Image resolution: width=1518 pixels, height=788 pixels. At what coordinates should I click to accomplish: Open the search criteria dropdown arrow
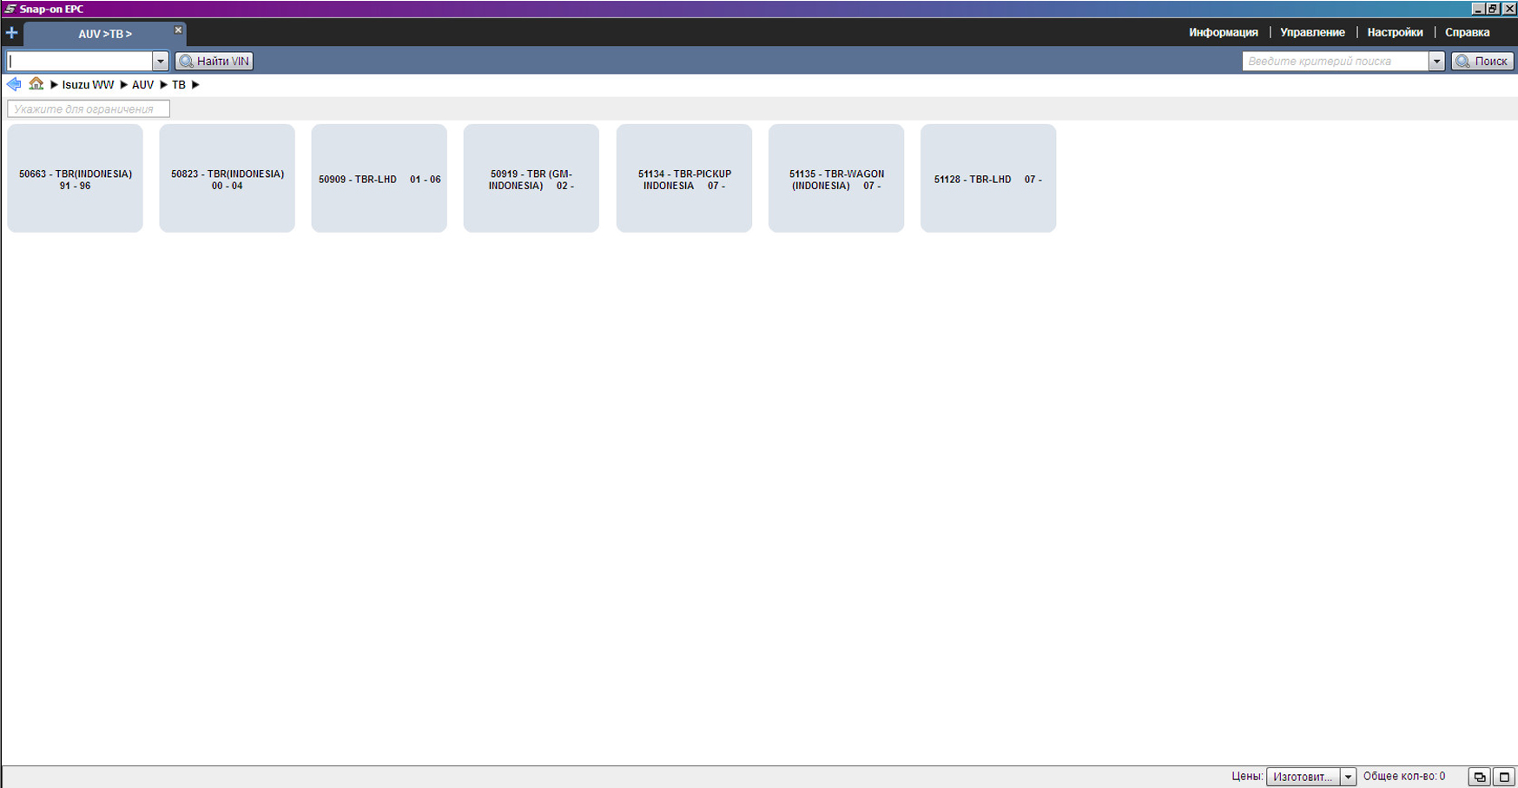click(x=1436, y=61)
